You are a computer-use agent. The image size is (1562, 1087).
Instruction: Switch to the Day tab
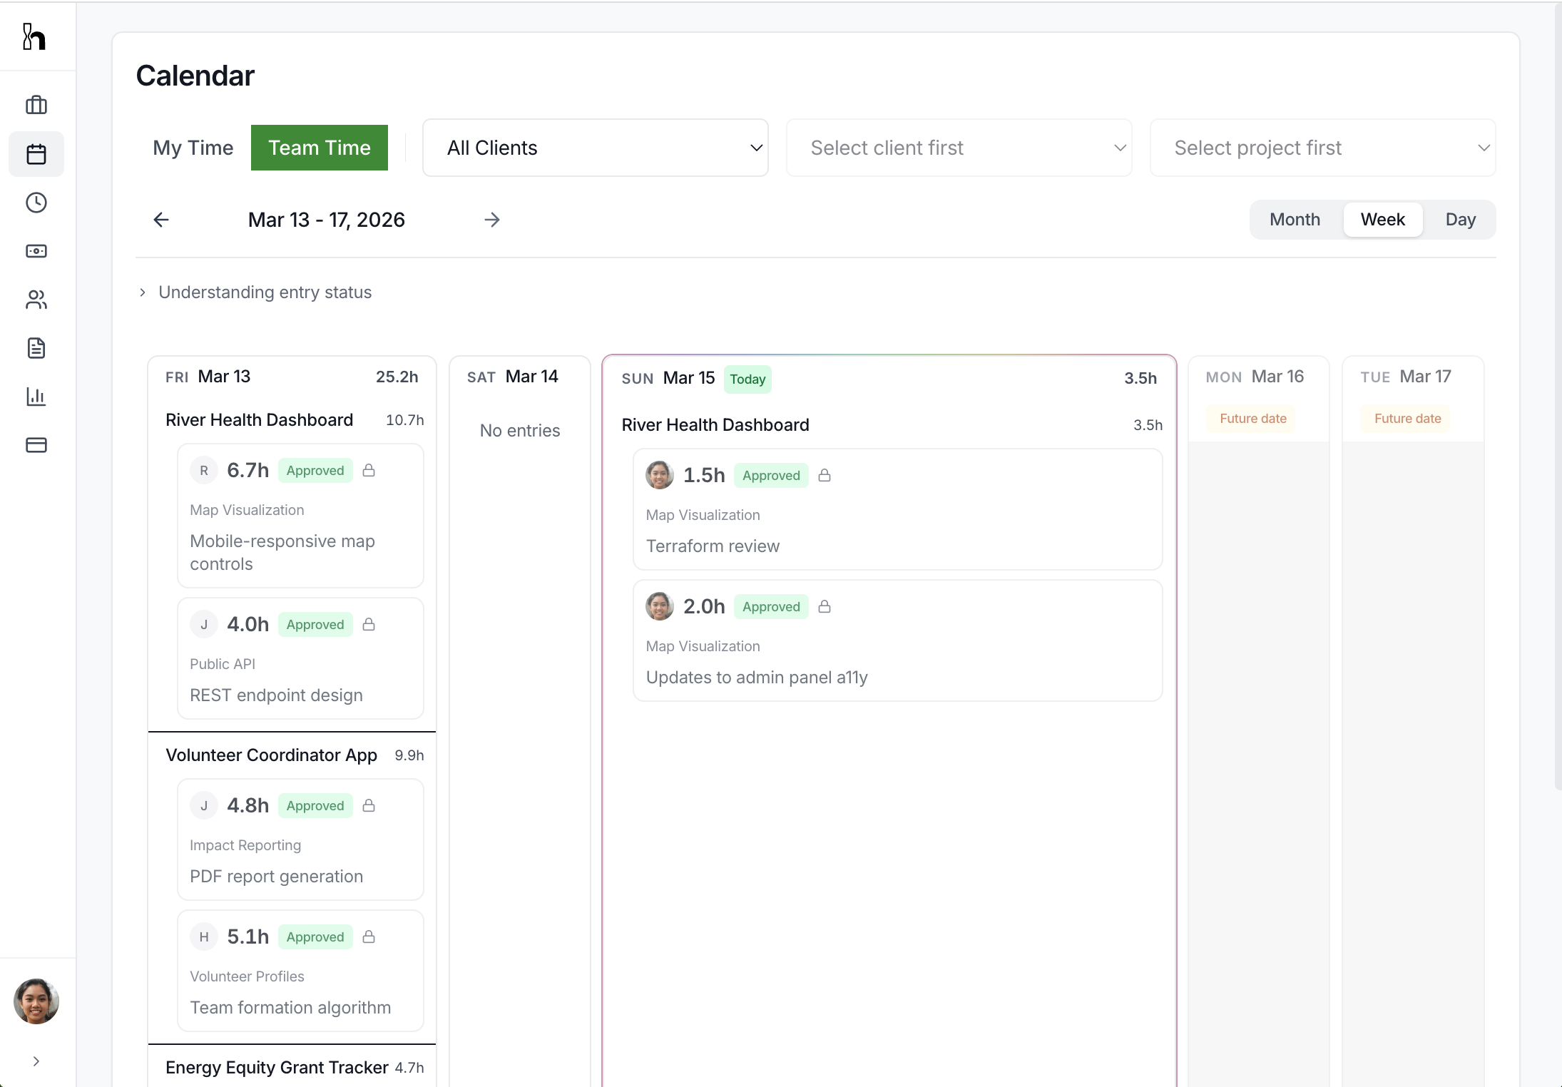coord(1460,219)
